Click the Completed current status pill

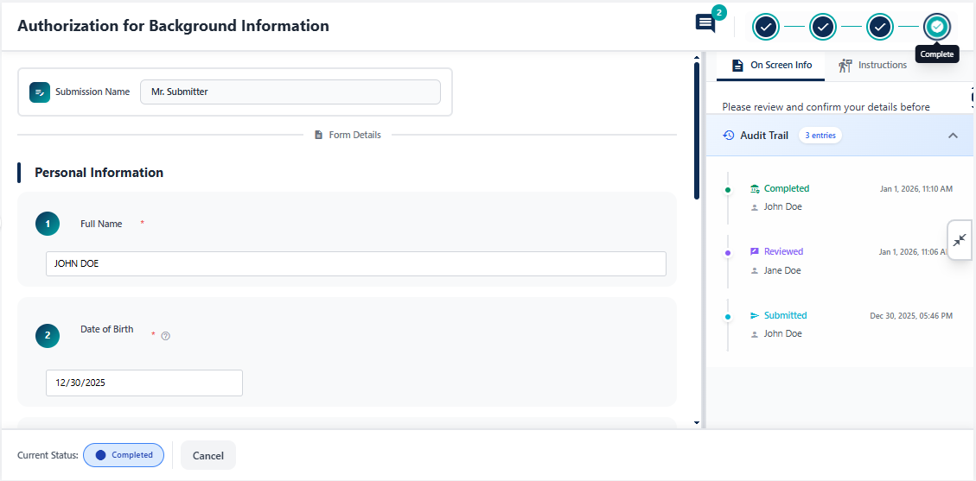pos(124,455)
